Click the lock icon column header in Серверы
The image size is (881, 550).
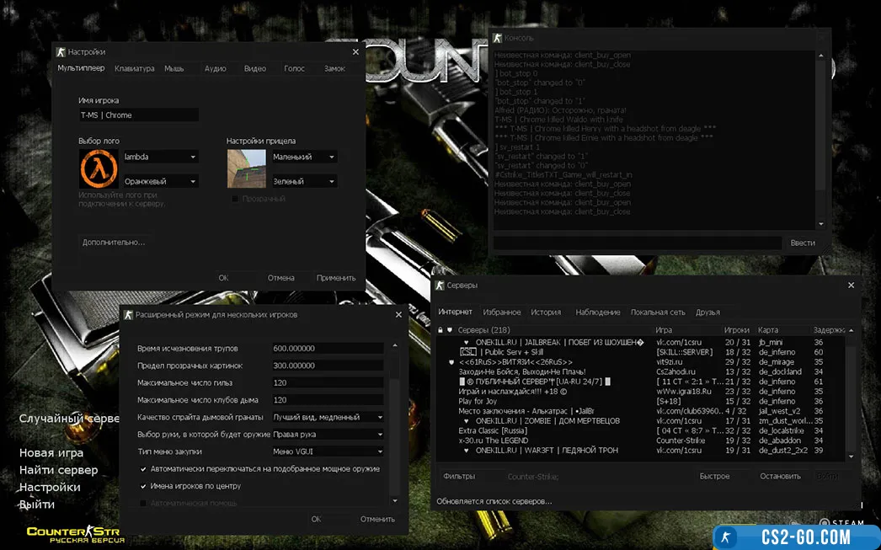(440, 330)
